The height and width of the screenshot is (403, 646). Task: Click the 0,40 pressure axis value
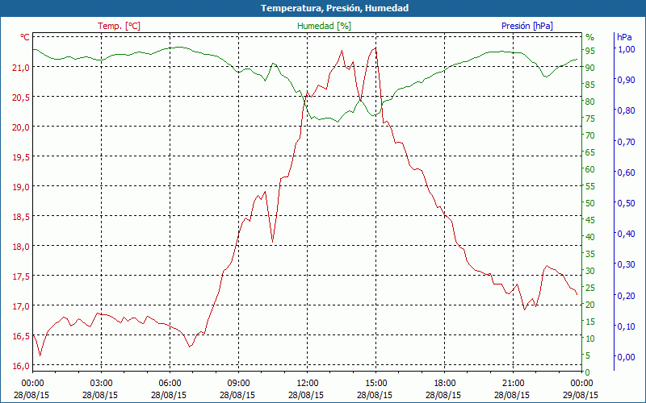click(x=626, y=234)
